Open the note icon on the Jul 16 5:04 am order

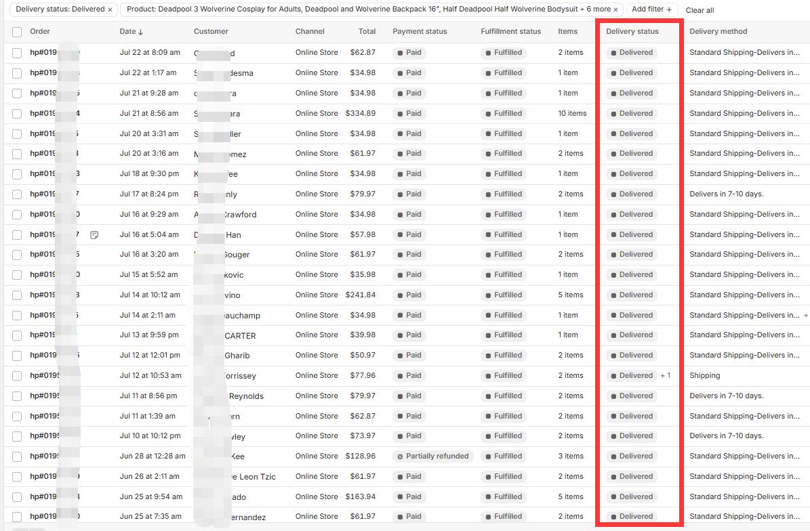pos(94,235)
